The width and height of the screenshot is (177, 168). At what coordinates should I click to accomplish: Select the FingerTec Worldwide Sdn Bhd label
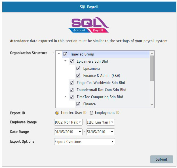pos(101,83)
